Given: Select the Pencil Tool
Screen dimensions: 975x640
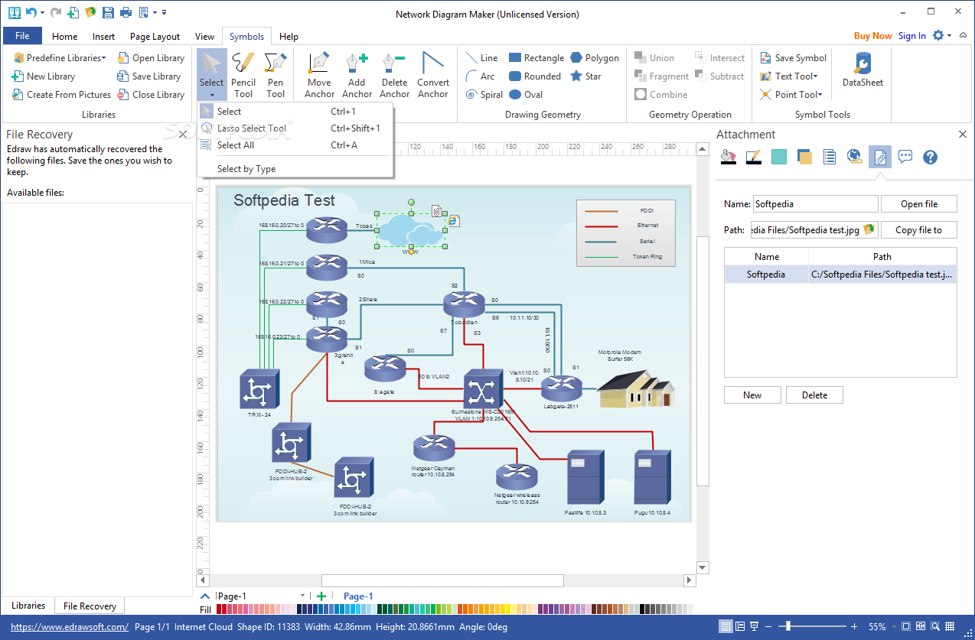Looking at the screenshot, I should [243, 75].
